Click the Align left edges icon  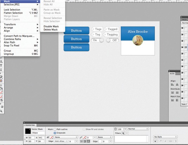[x=172, y=85]
